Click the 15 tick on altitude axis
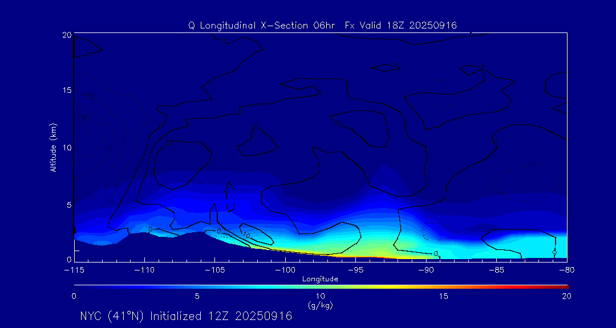 tap(65, 91)
